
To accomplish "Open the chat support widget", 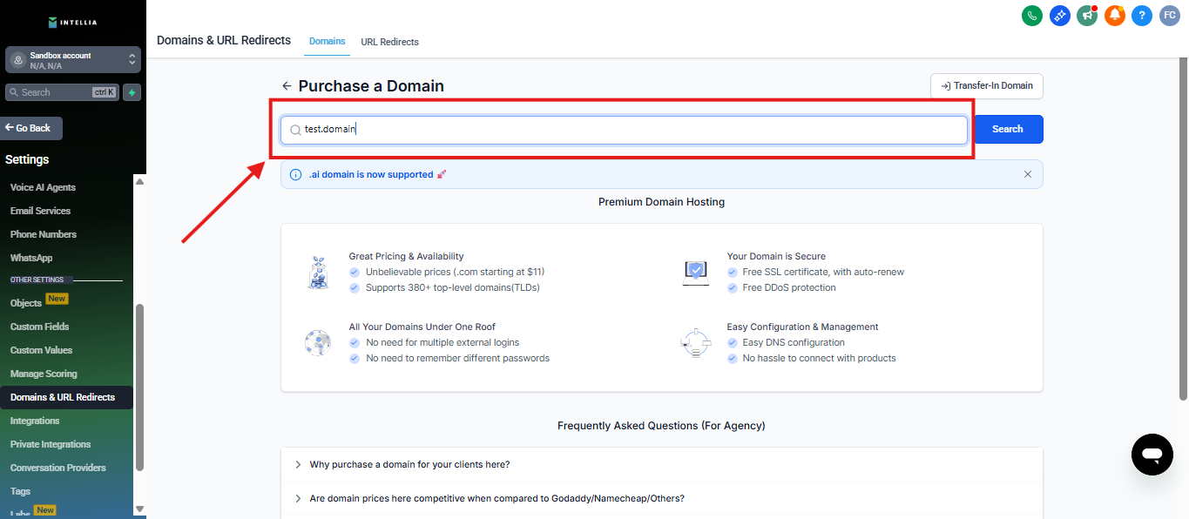I will 1152,455.
